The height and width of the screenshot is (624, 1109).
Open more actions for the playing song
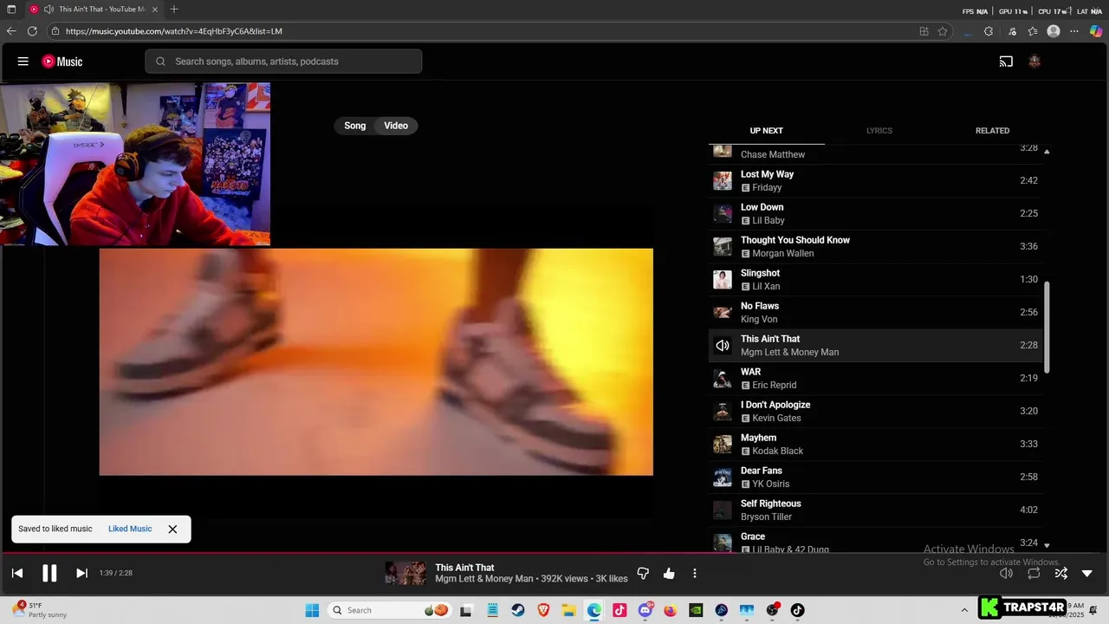[694, 573]
